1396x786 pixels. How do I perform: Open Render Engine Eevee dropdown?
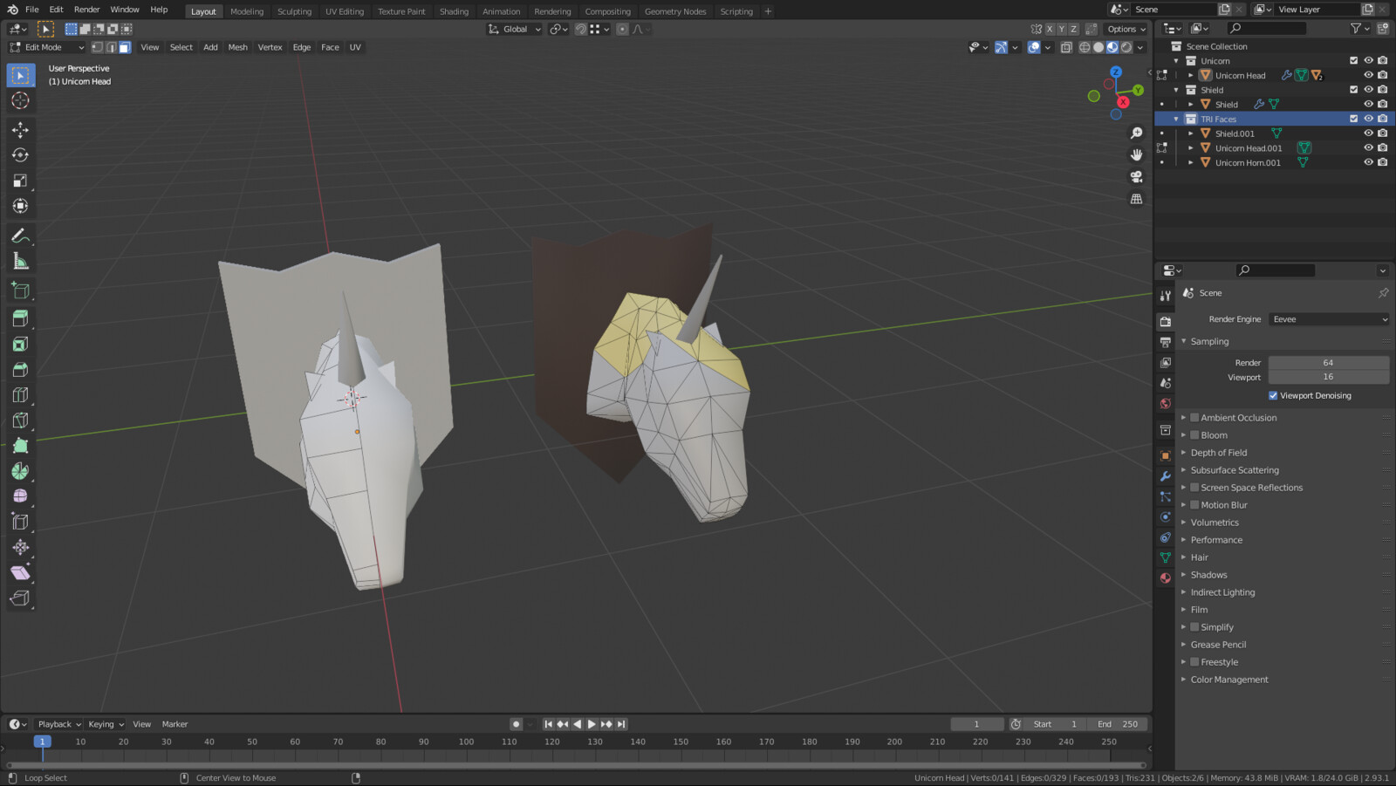pos(1329,319)
